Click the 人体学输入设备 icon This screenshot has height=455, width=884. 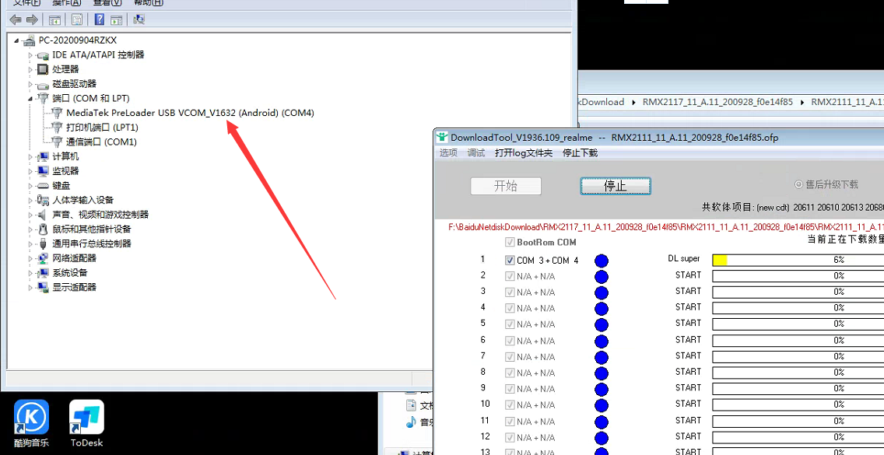click(43, 200)
